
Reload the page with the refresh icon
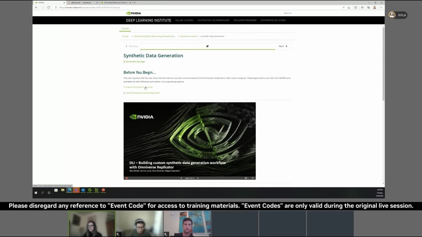point(48,7)
